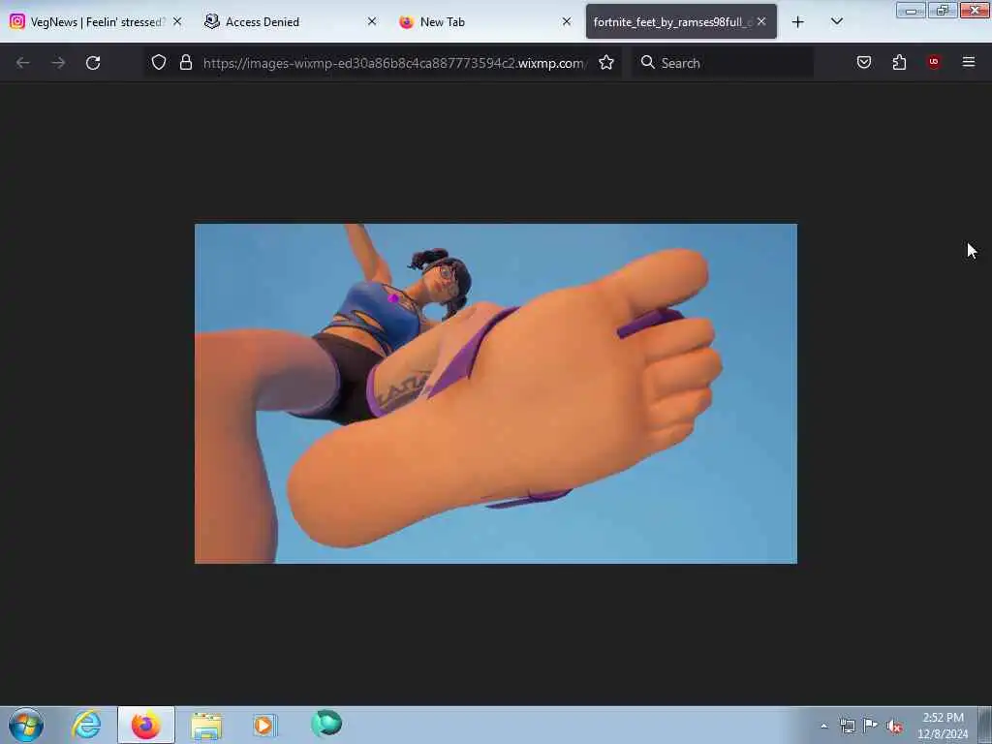Click the Search box

(x=723, y=63)
